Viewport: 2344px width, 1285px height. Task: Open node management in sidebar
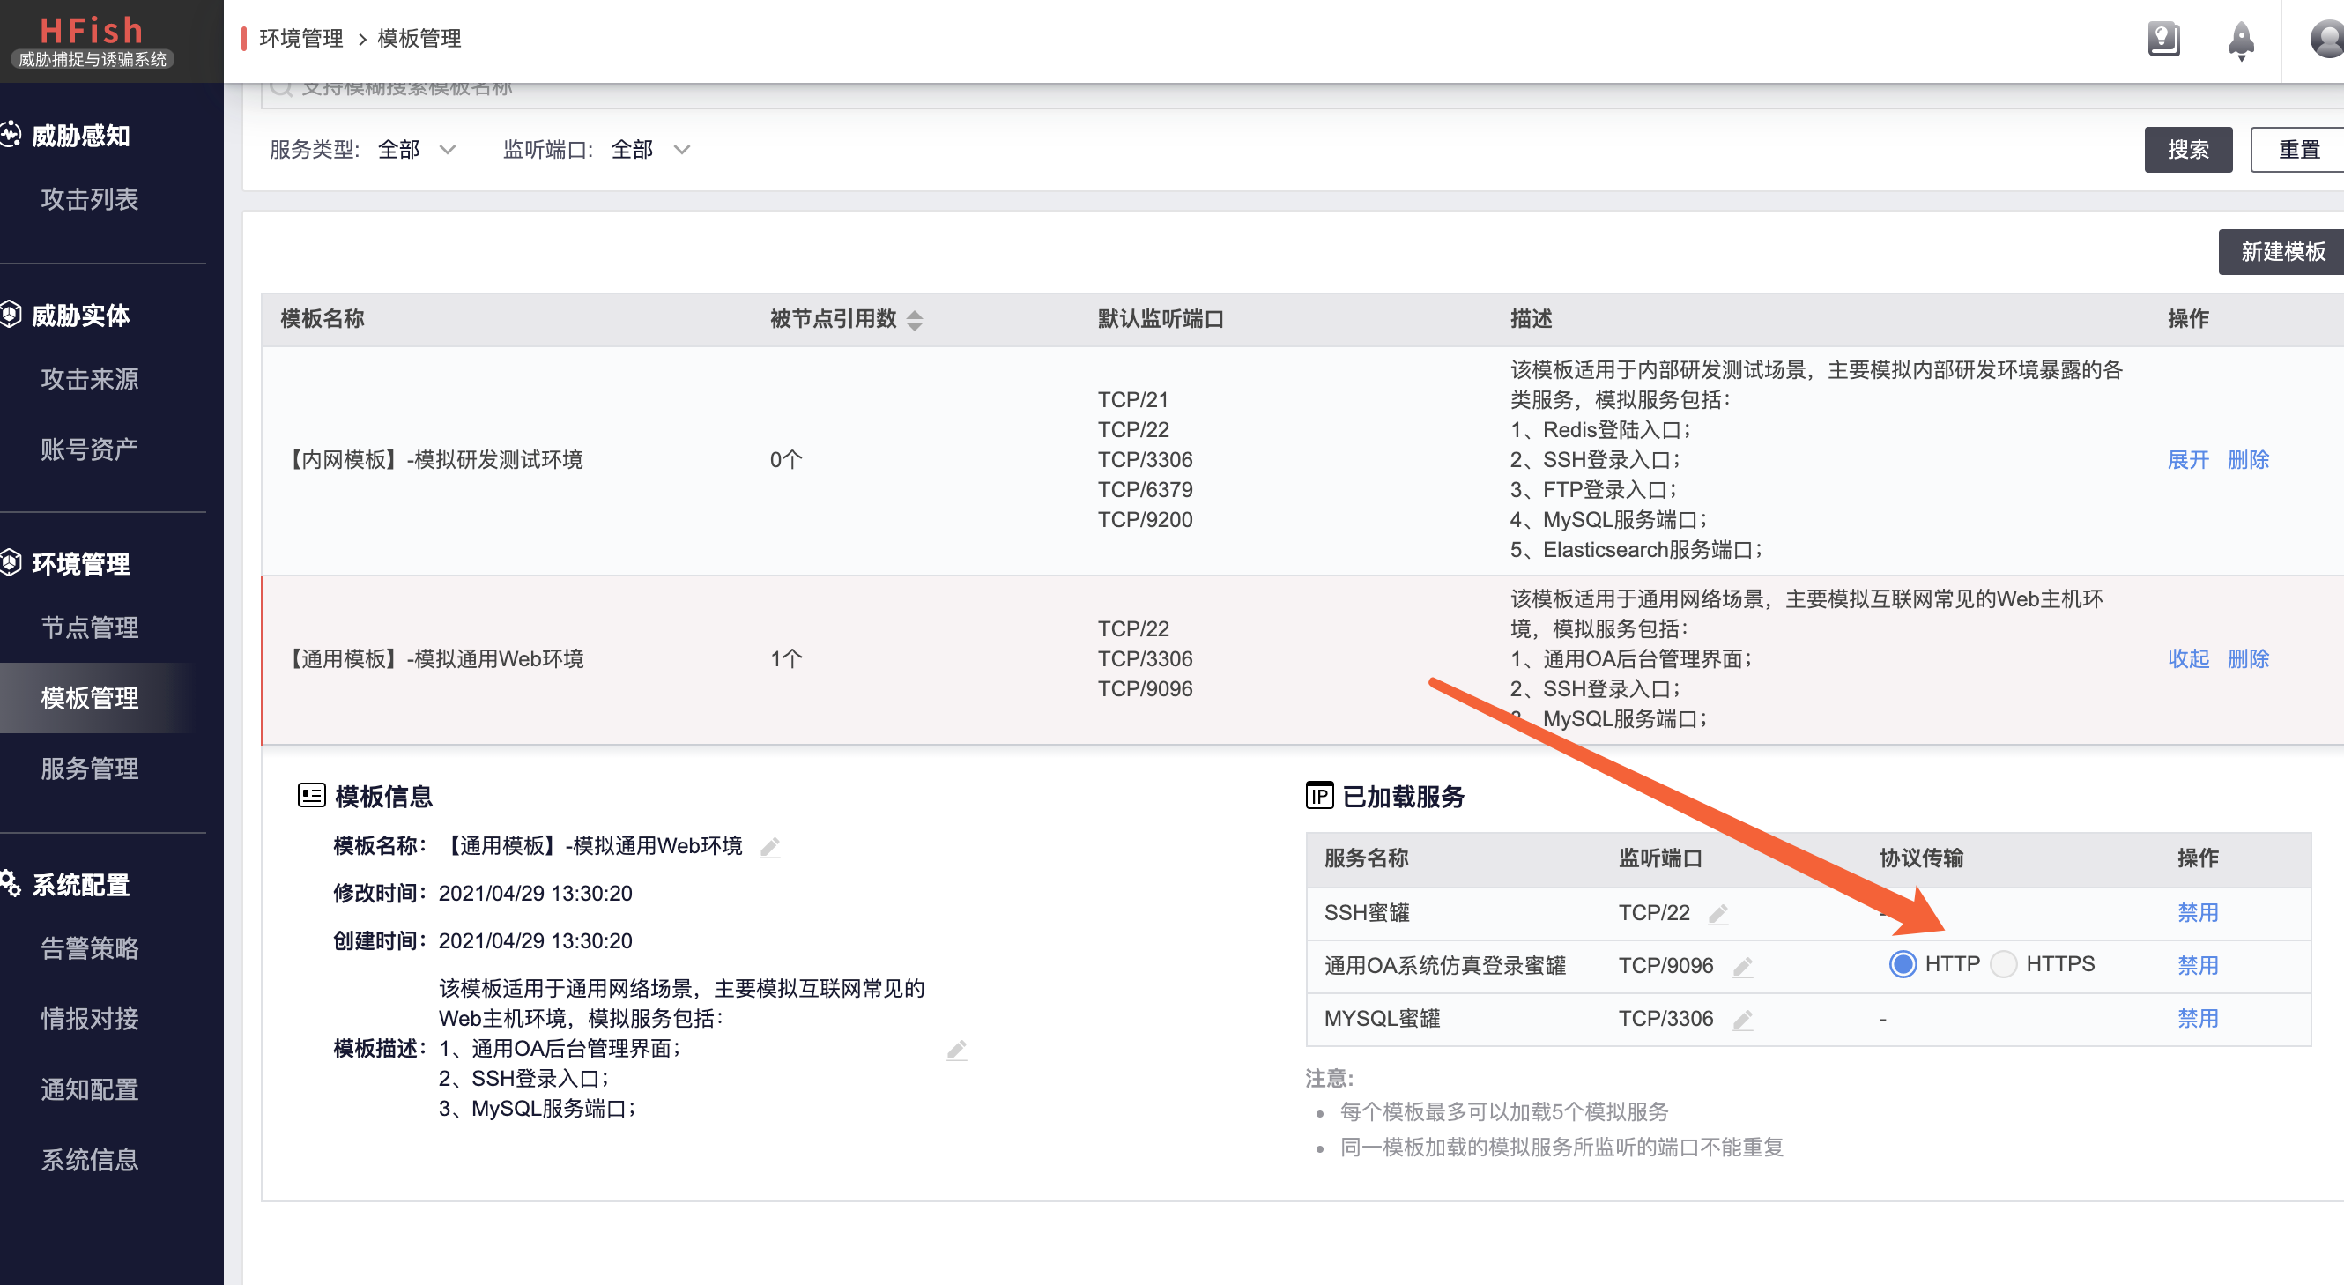(x=89, y=627)
